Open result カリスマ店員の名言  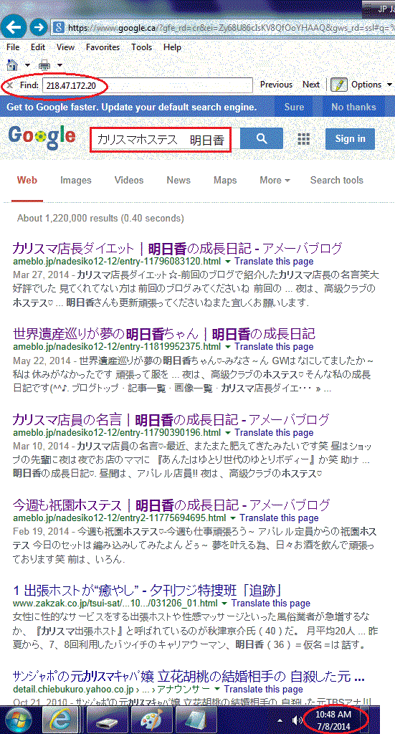pyautogui.click(x=171, y=420)
